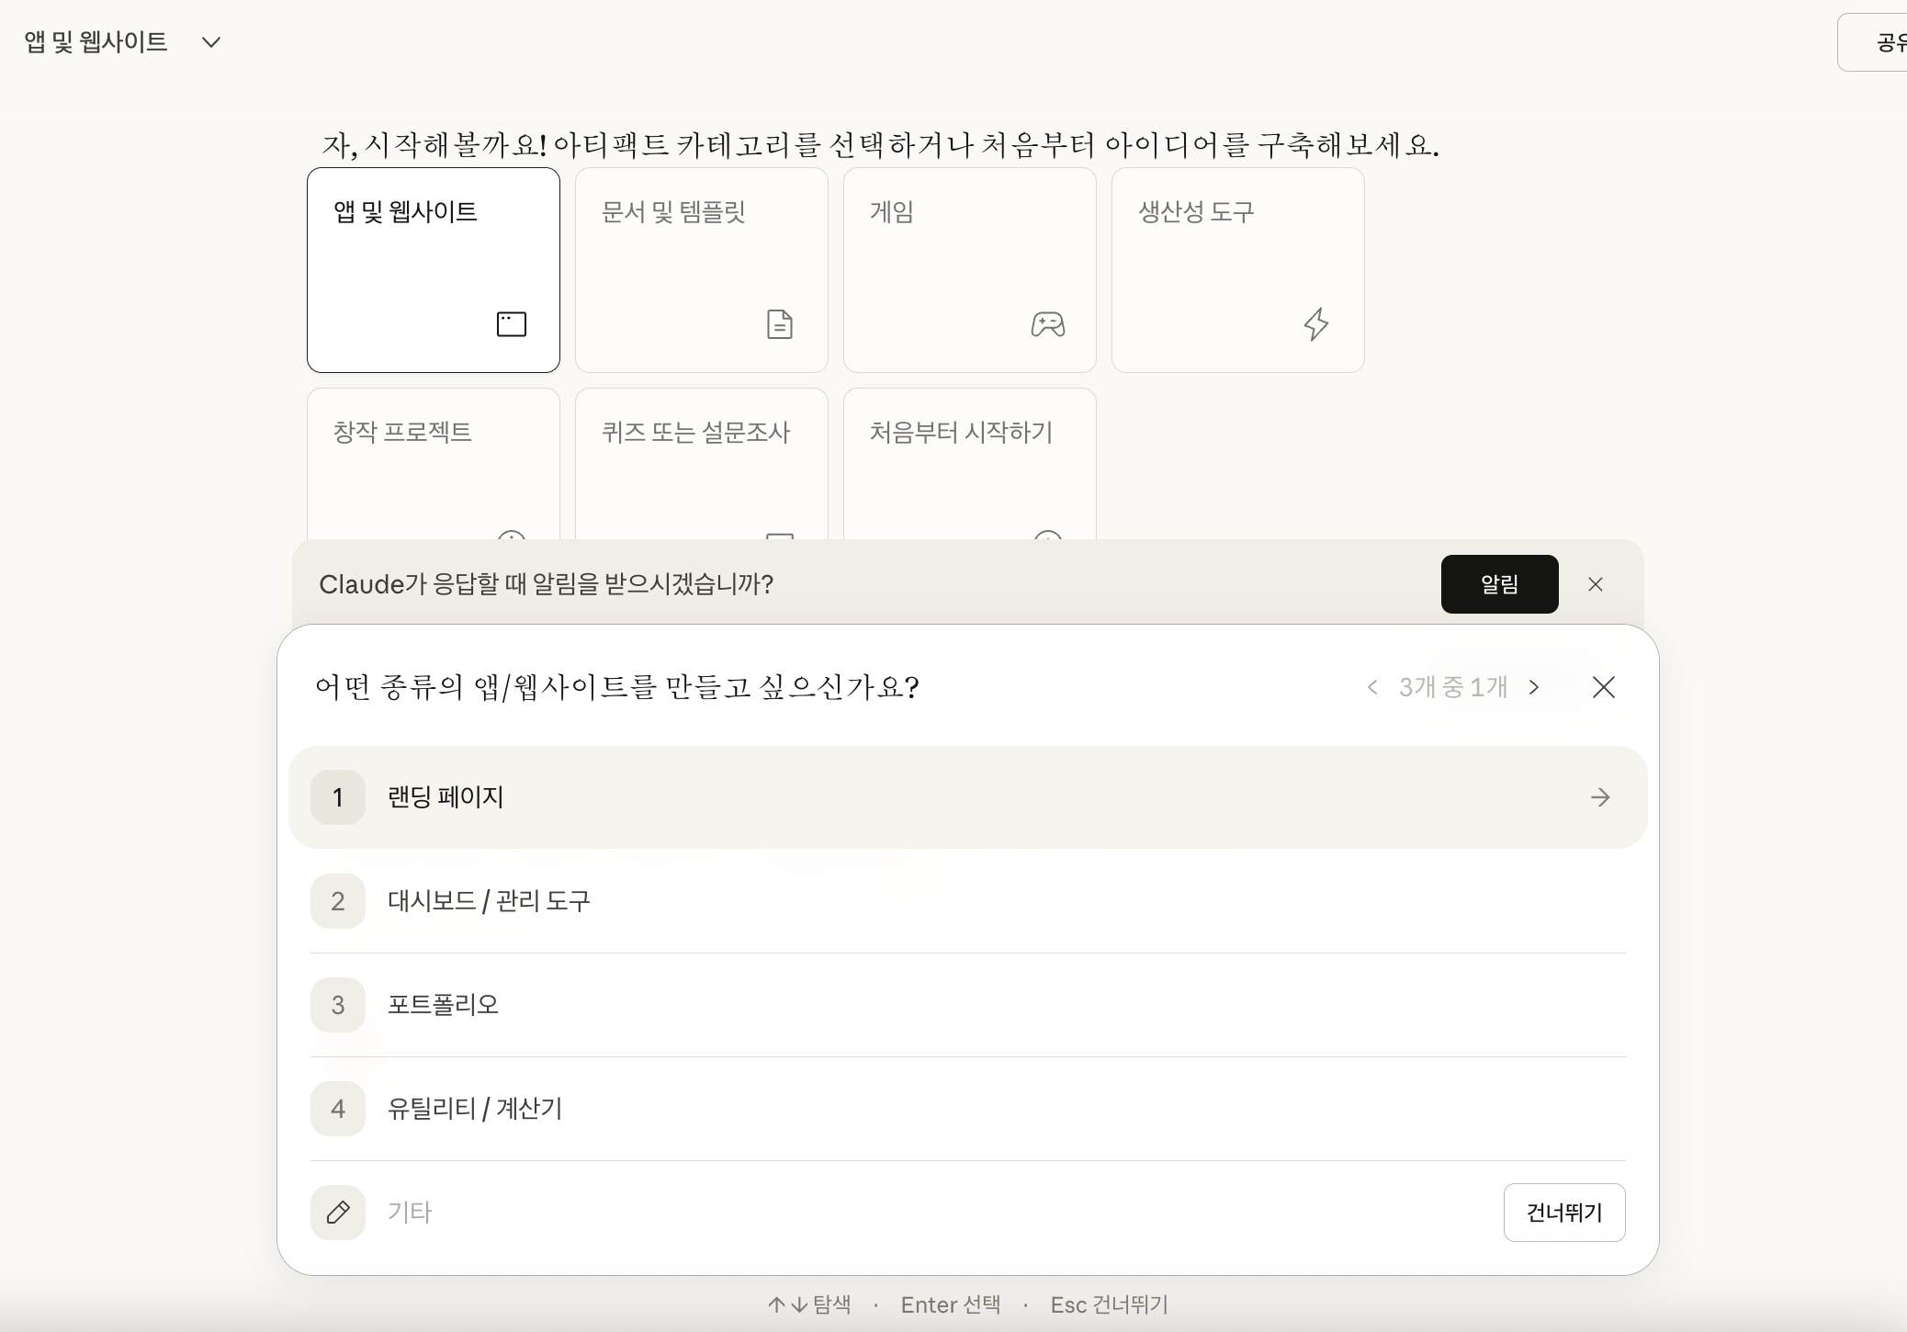Go to previous question with left chevron
This screenshot has height=1332, width=1907.
(1372, 687)
